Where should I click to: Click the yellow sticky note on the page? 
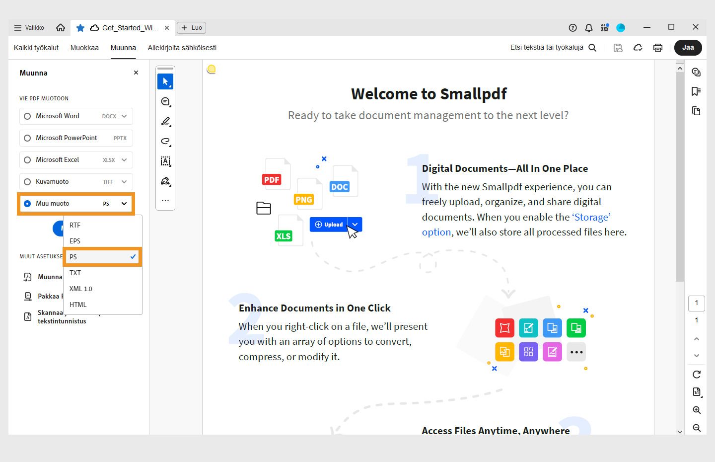[212, 69]
